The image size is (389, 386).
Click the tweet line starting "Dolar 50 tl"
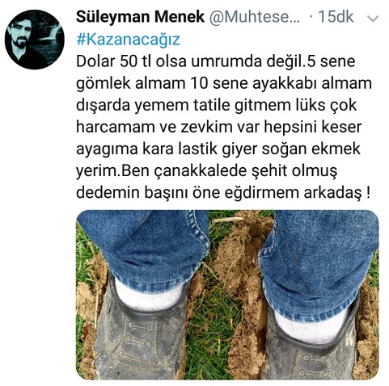(x=216, y=62)
